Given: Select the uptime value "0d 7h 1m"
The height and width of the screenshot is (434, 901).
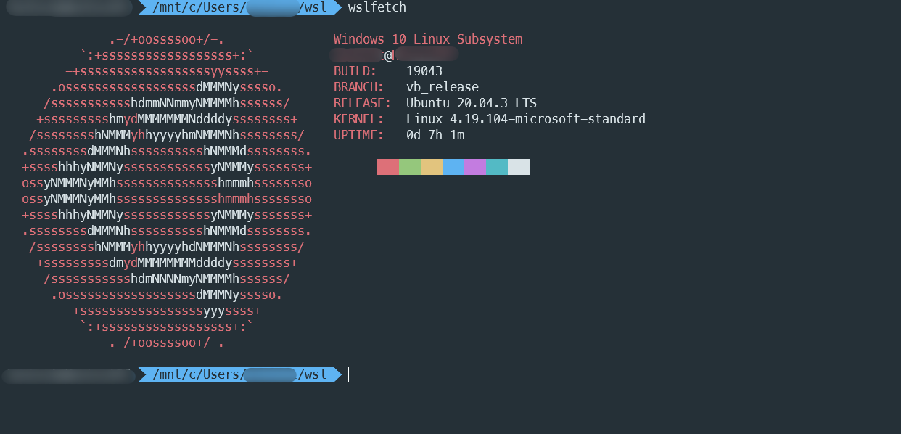Looking at the screenshot, I should (x=435, y=135).
